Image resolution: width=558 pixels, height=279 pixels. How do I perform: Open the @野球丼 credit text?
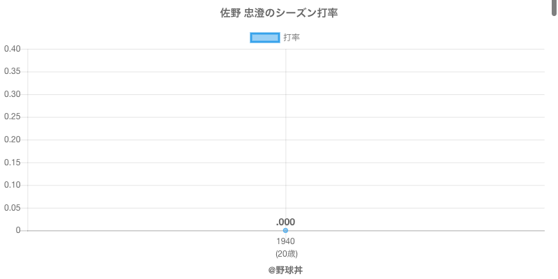(x=285, y=270)
